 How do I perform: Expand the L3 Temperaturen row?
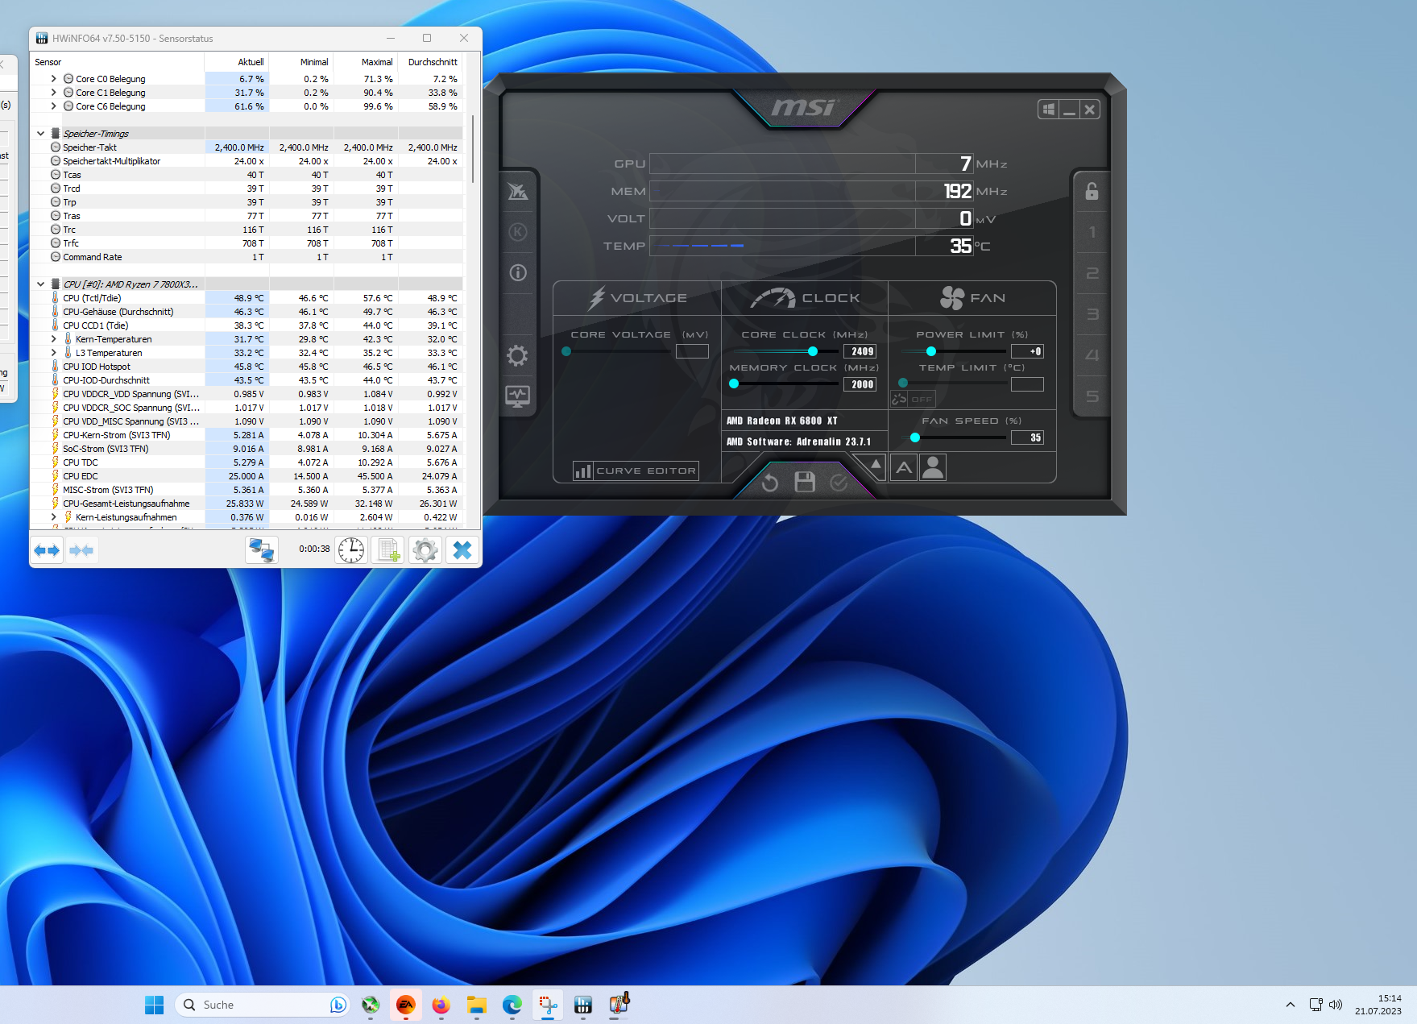click(54, 353)
